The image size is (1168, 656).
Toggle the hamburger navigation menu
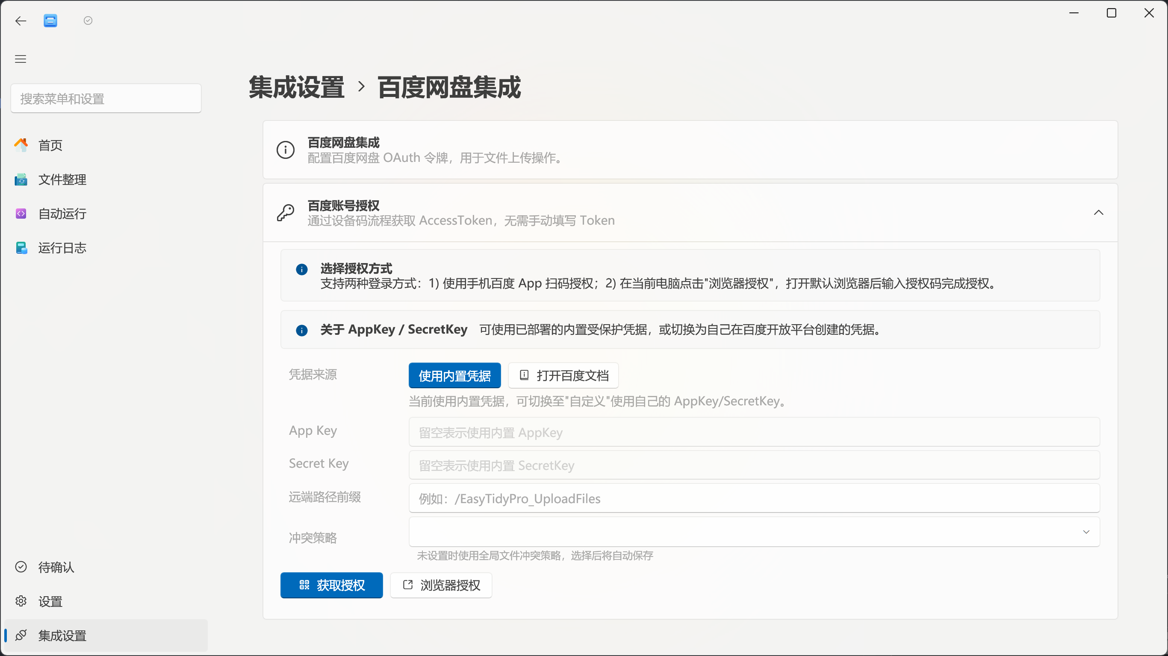[x=21, y=59]
